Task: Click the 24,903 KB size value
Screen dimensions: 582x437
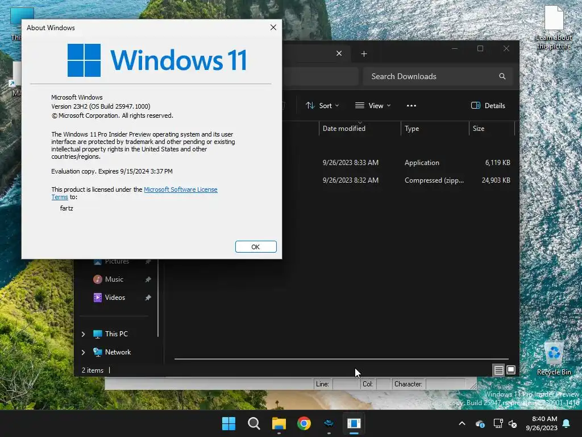Action: coord(496,180)
